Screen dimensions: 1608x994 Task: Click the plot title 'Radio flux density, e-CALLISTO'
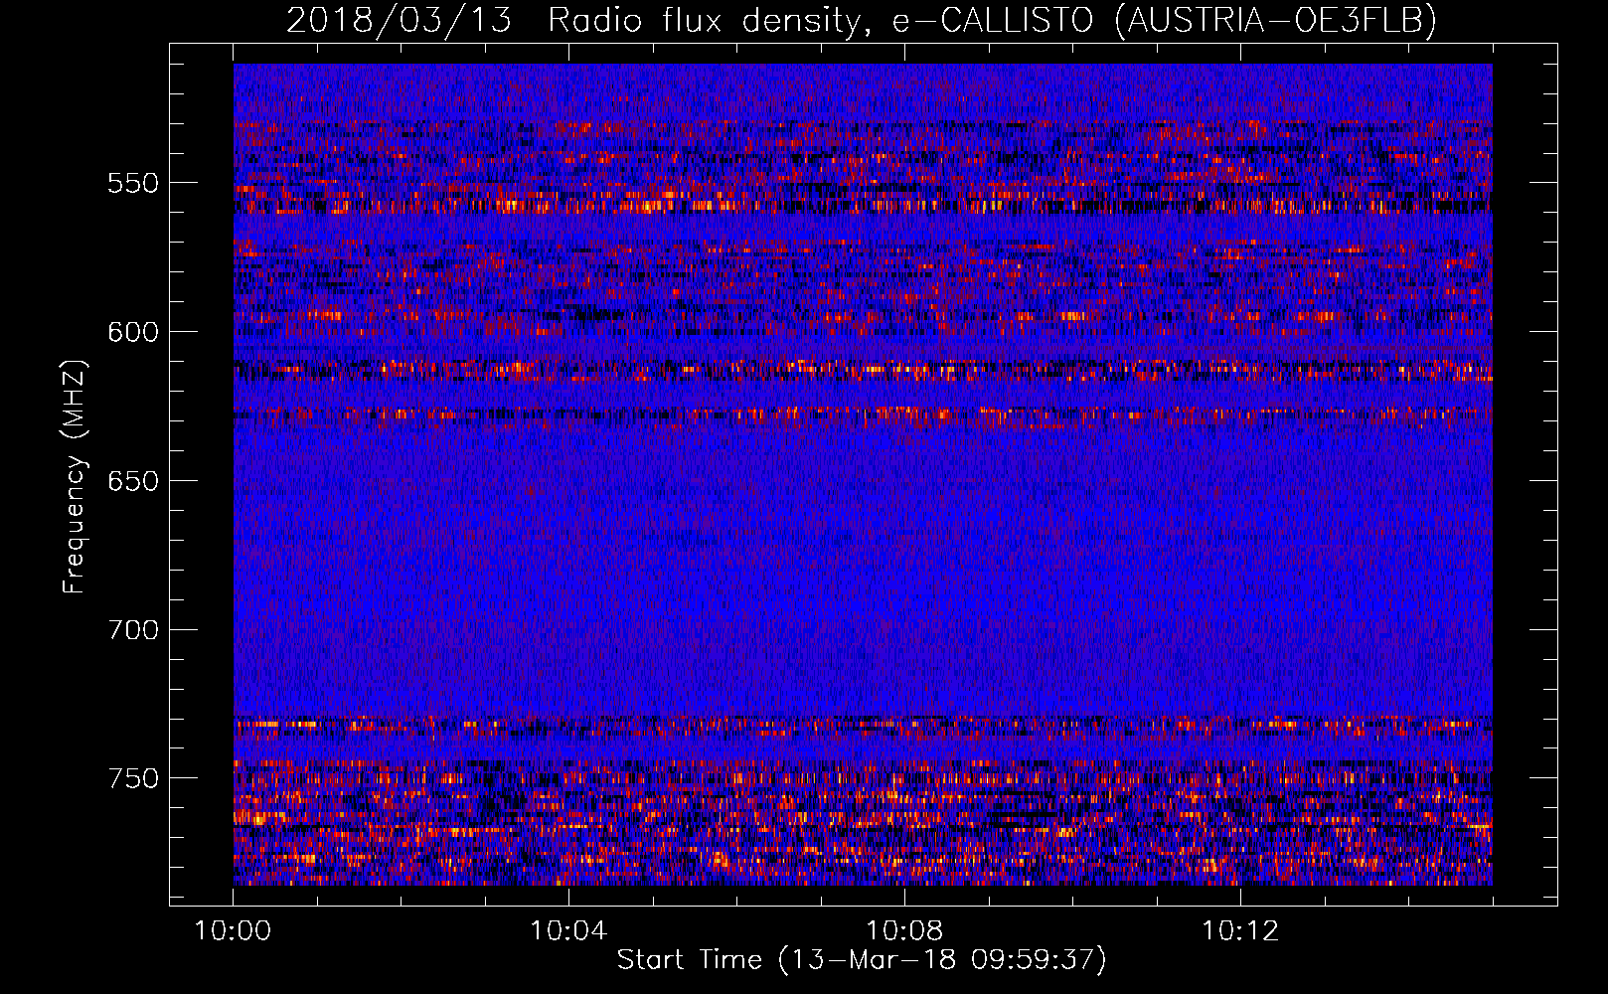[820, 21]
